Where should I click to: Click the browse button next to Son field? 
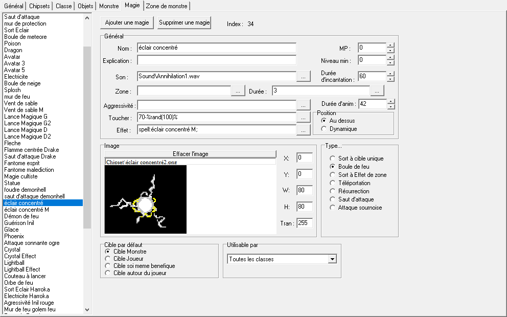[304, 76]
